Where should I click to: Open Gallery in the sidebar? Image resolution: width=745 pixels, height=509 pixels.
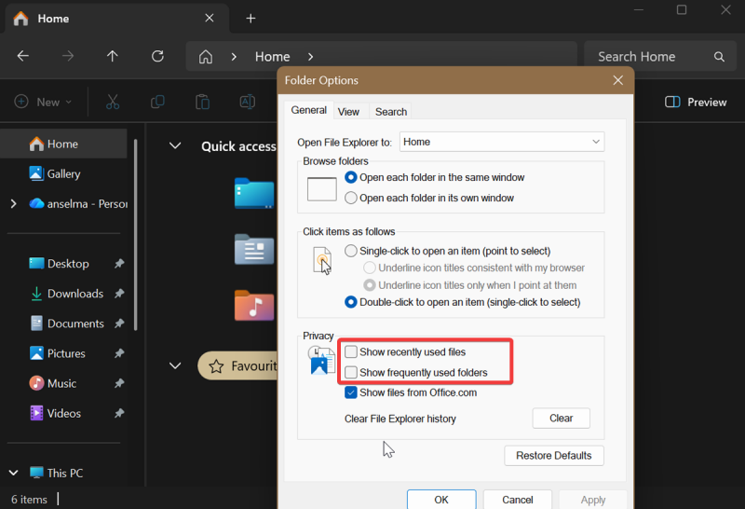[x=63, y=174]
